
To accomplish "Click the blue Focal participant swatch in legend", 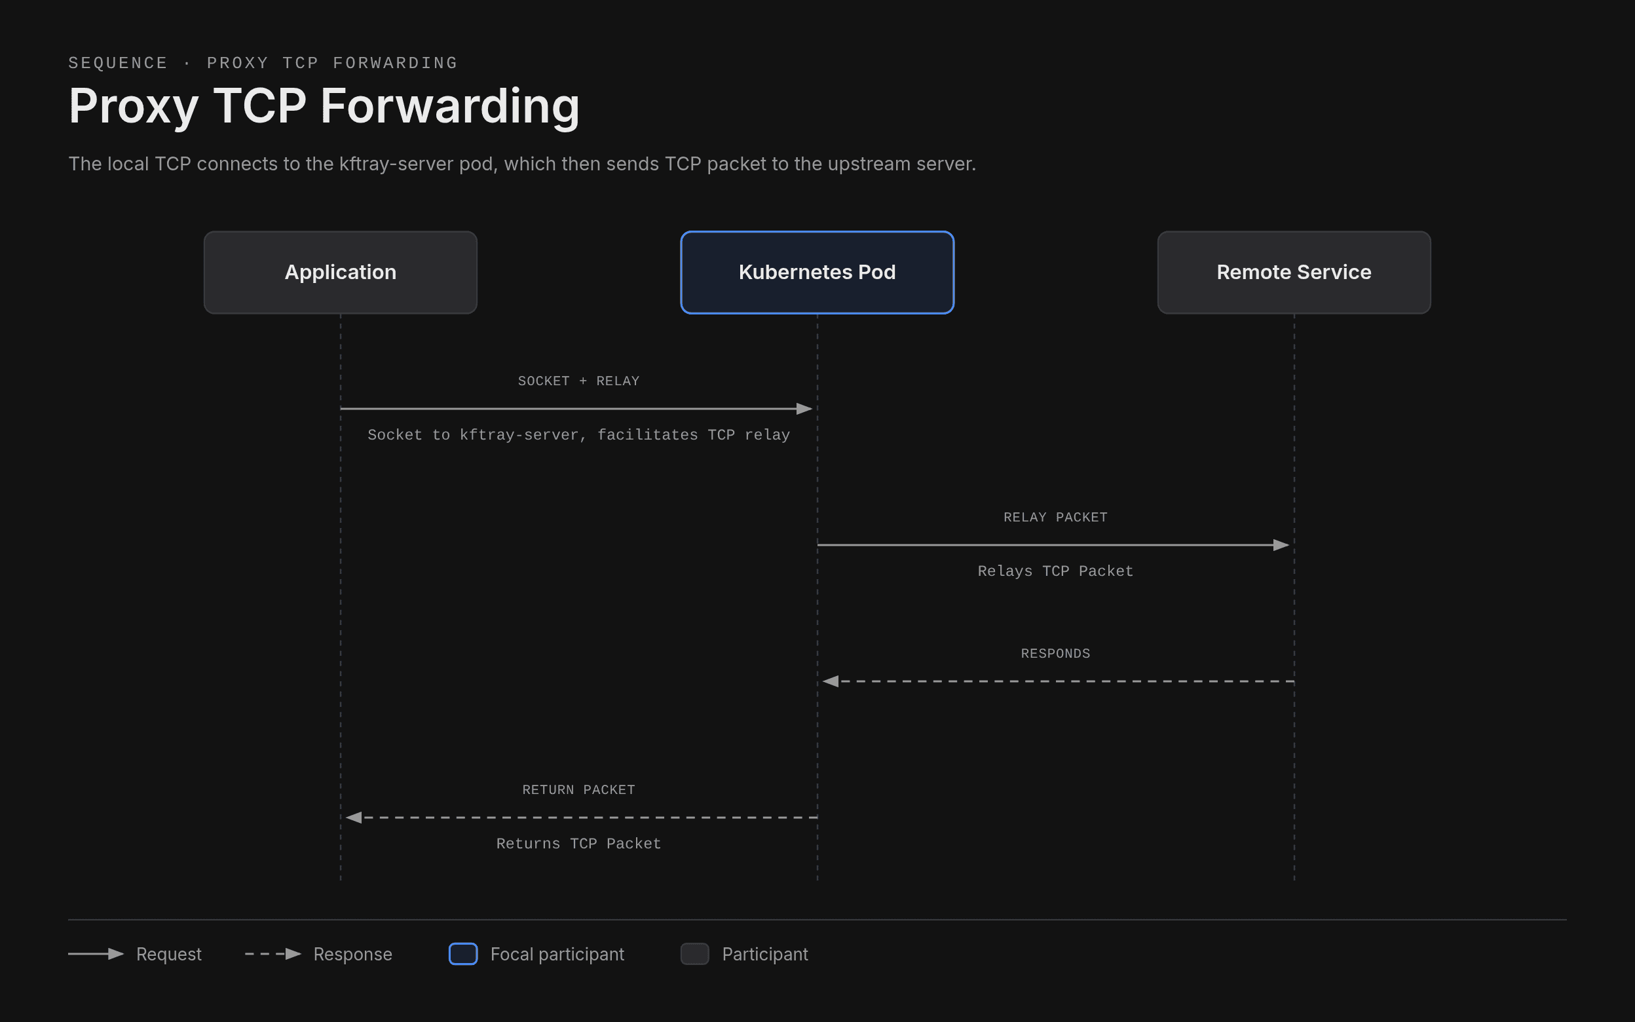I will 464,954.
